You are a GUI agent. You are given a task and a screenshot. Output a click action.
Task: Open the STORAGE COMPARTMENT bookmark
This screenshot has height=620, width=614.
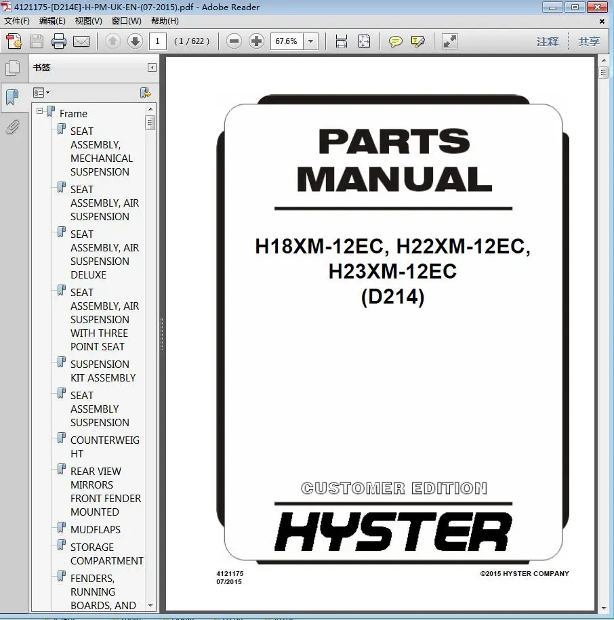pyautogui.click(x=107, y=554)
